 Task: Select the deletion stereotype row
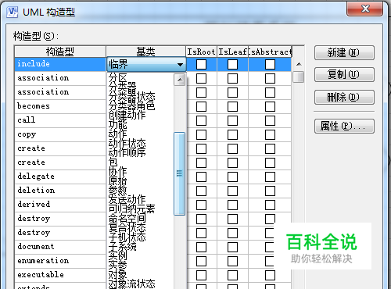coord(60,191)
